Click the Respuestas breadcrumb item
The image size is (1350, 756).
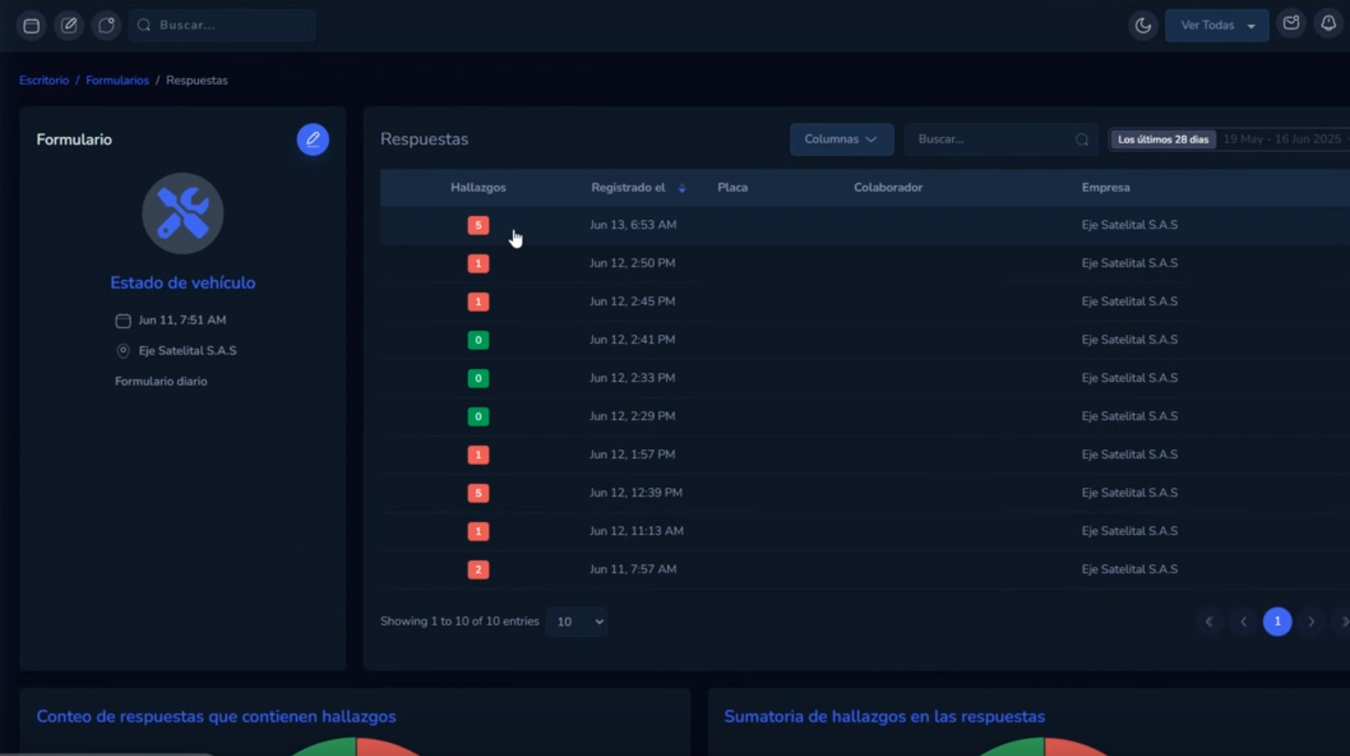tap(197, 80)
